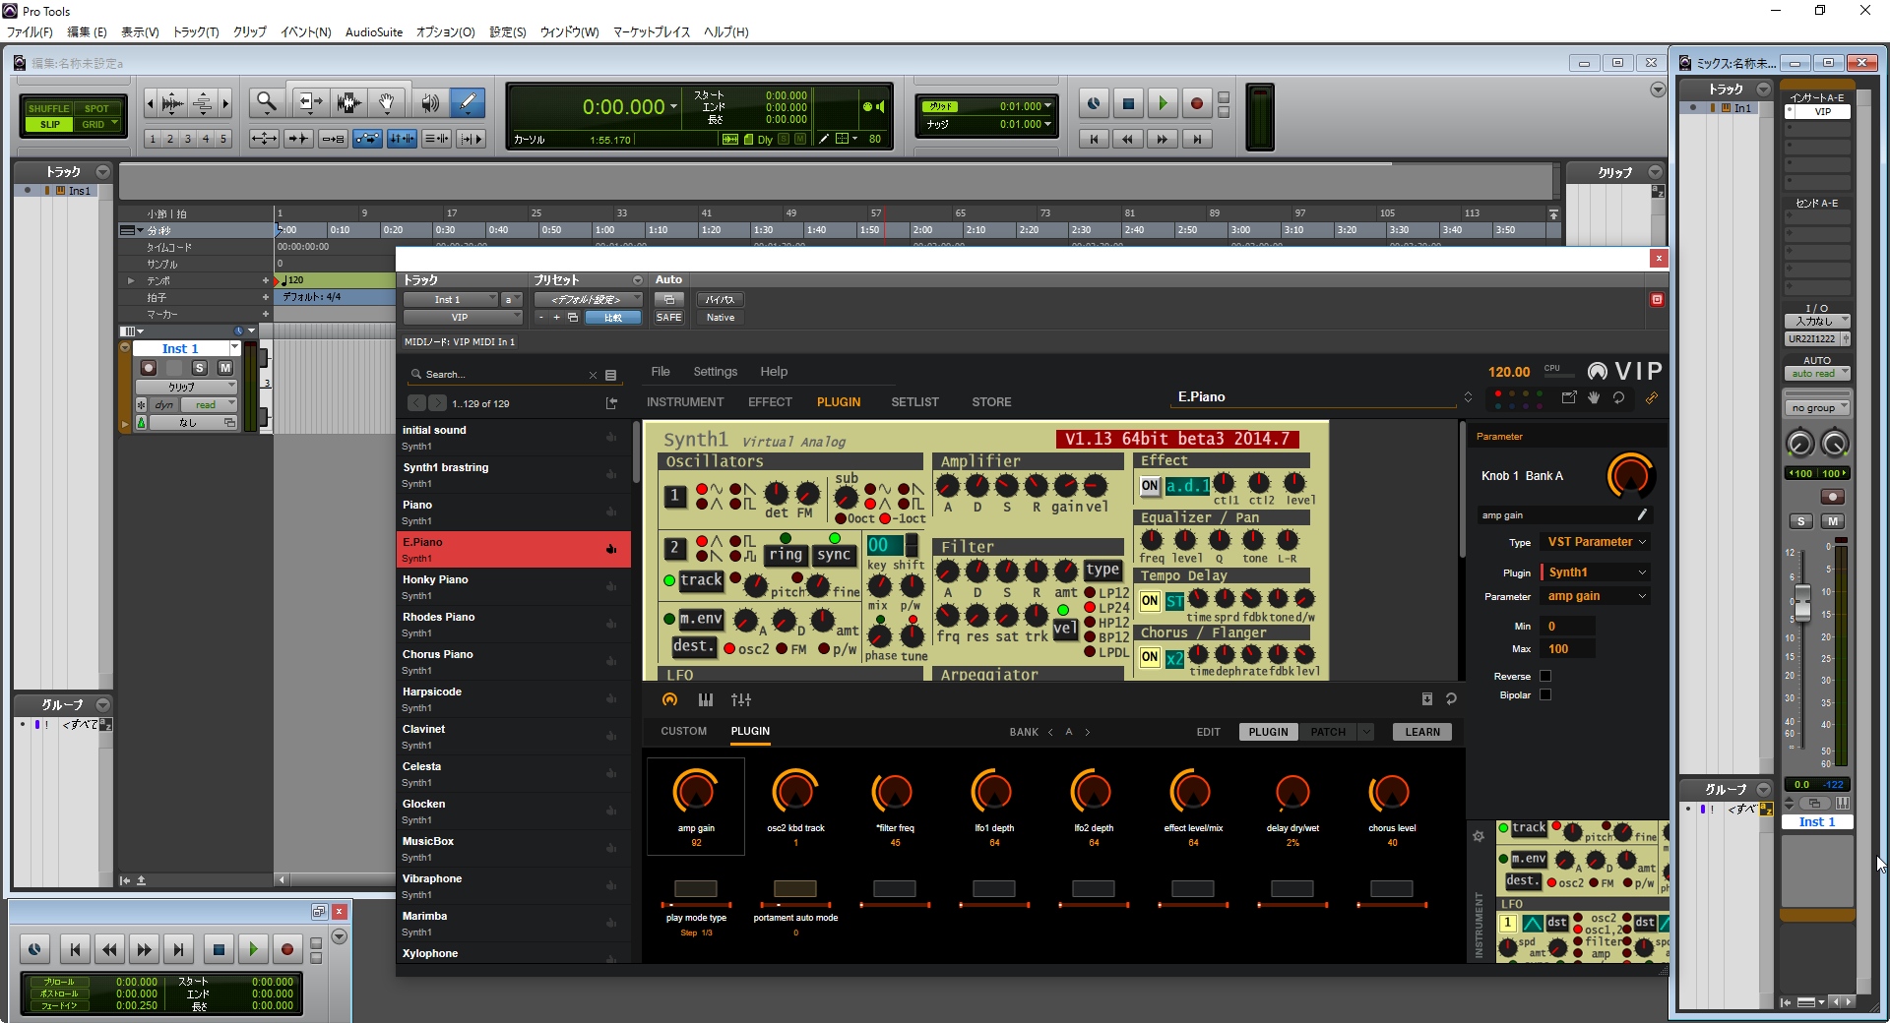Open the auto read dropdown in mixer

click(1817, 374)
